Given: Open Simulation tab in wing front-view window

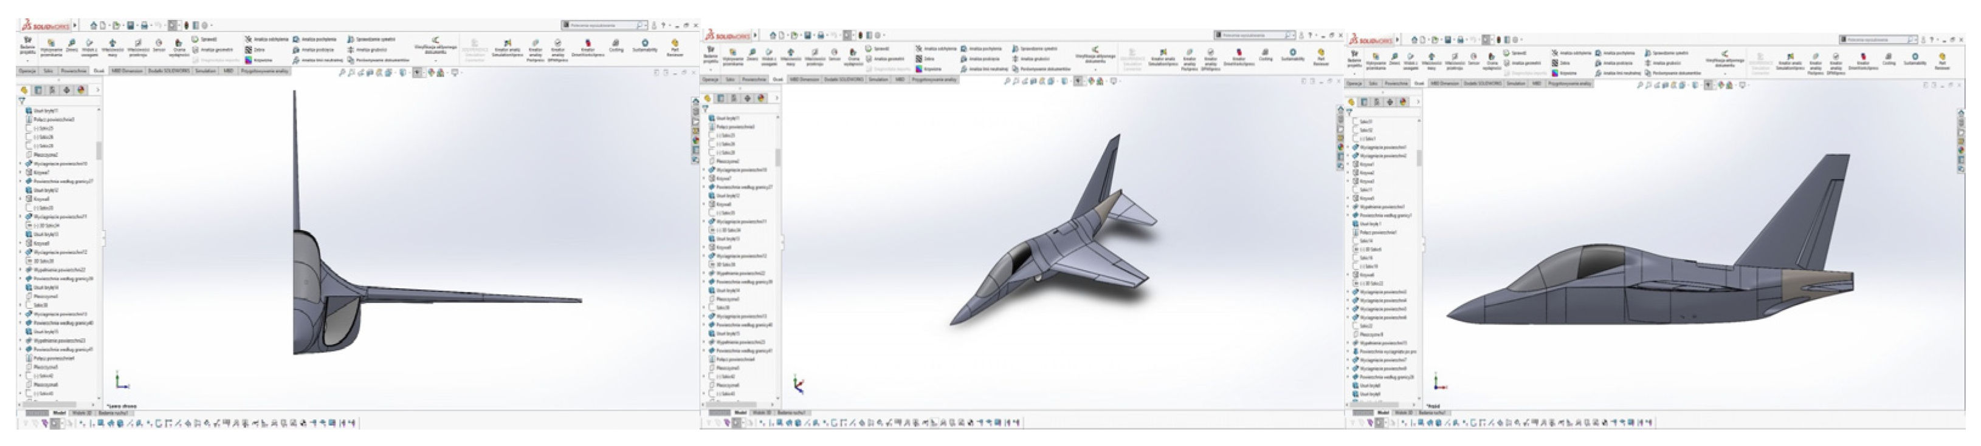Looking at the screenshot, I should pyautogui.click(x=205, y=70).
